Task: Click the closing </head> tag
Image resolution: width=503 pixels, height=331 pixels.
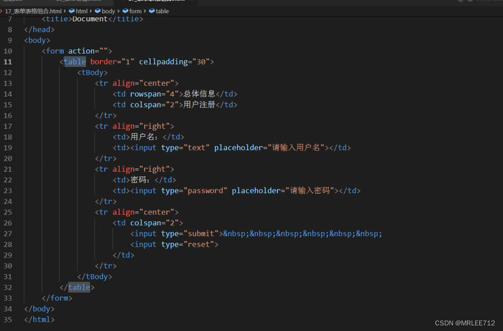Action: 39,29
